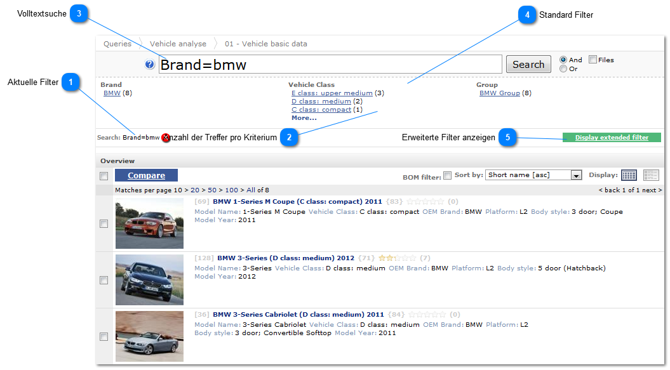This screenshot has width=670, height=370.
Task: Switch to list display view icon
Action: click(x=651, y=175)
